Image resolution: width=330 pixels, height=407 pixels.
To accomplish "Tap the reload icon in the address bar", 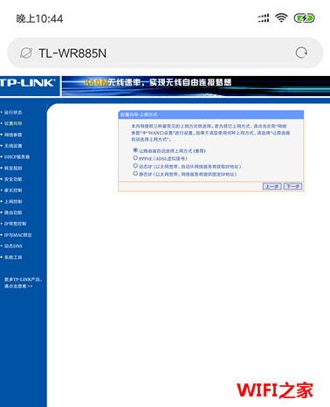I will pyautogui.click(x=301, y=53).
